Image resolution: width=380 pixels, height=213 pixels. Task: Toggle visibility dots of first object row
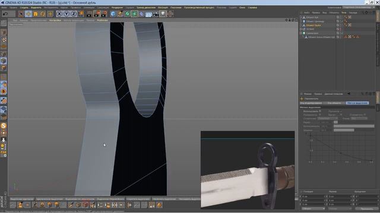[x=340, y=17]
